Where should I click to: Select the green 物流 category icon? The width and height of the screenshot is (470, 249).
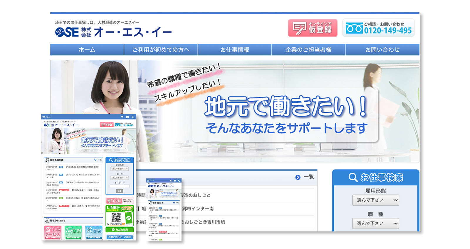pyautogui.click(x=73, y=233)
